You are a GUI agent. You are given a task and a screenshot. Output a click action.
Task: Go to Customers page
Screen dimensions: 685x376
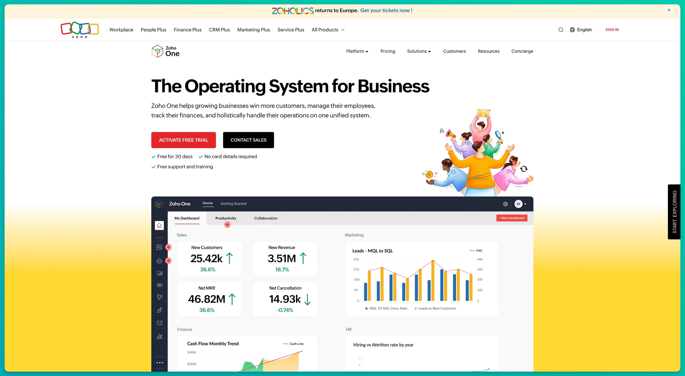pos(454,51)
